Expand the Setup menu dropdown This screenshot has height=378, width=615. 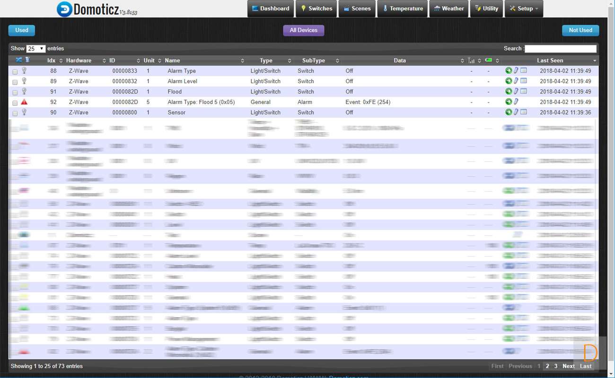tap(524, 9)
